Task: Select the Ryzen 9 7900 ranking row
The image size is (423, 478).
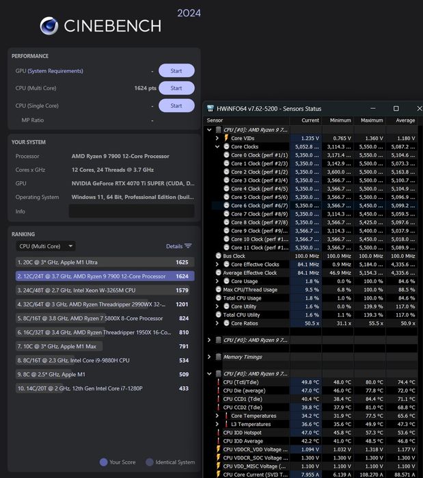Action: click(x=105, y=276)
